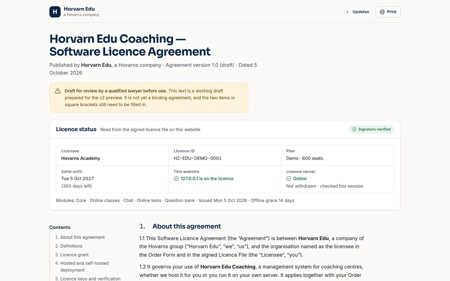Click the Print button

(x=388, y=12)
